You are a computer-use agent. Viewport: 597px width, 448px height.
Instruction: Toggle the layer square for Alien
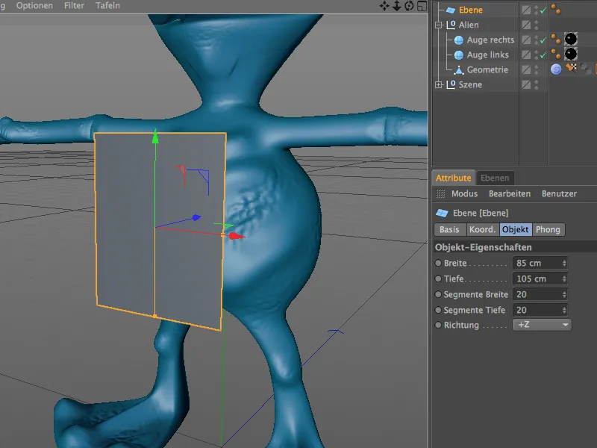pos(526,25)
